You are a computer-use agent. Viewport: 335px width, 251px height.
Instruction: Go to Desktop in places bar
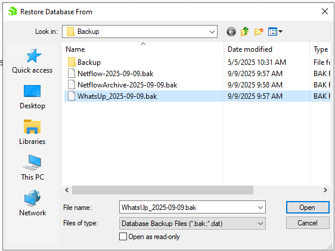pos(32,97)
